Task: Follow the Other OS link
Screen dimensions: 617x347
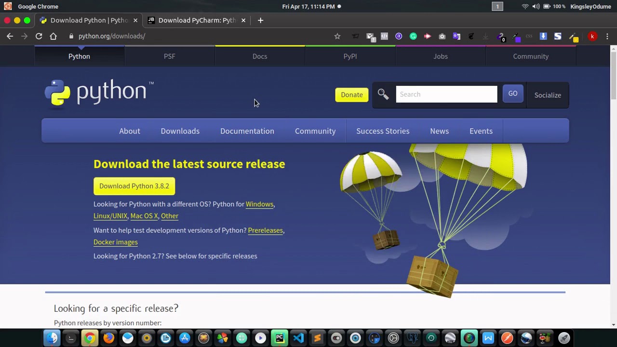Action: click(x=170, y=216)
